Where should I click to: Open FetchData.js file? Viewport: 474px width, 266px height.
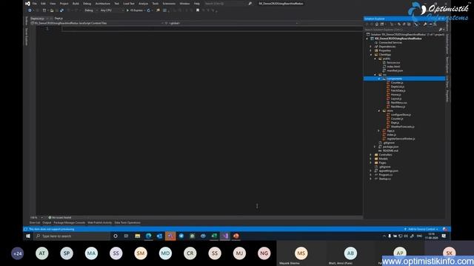[x=398, y=90]
